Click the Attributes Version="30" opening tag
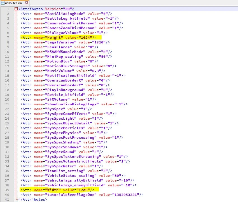 coord(46,9)
